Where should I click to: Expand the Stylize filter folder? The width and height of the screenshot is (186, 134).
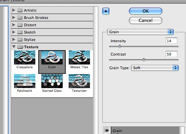14,40
